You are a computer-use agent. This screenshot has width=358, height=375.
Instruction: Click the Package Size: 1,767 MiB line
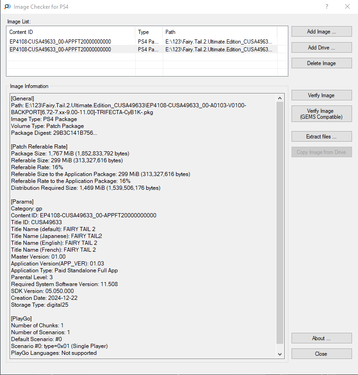[x=70, y=154]
